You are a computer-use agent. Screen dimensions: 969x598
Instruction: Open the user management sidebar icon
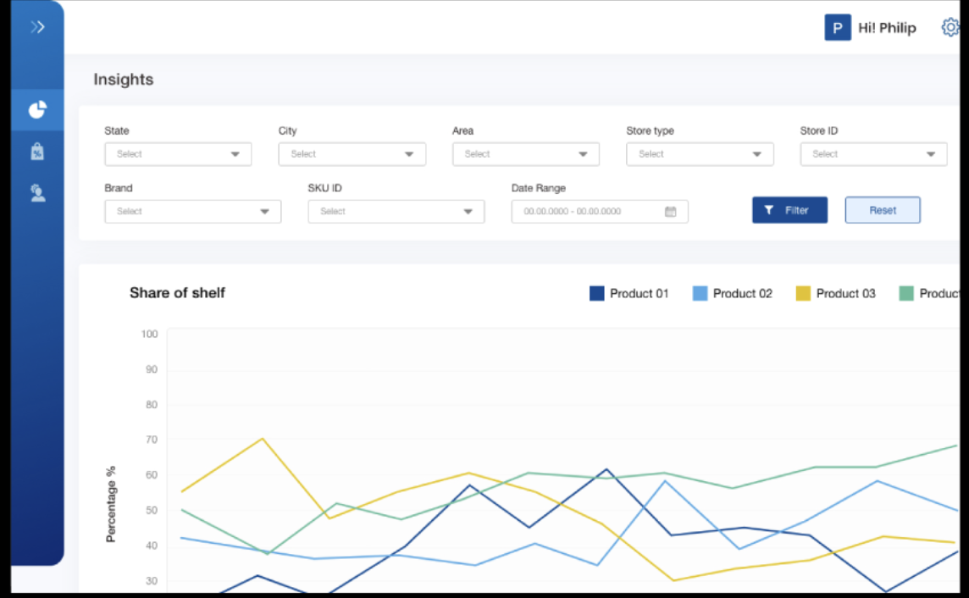37,194
